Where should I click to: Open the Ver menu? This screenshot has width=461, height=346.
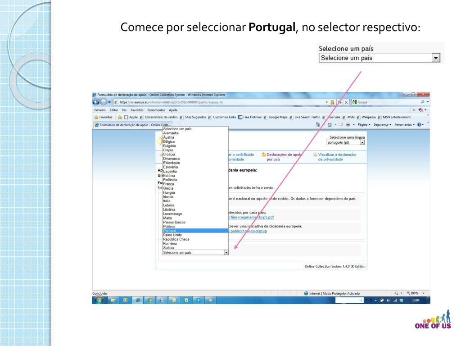(124, 110)
